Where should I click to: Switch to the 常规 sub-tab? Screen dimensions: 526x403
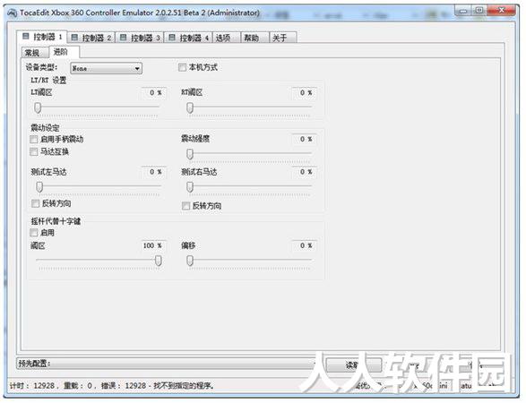[35, 53]
